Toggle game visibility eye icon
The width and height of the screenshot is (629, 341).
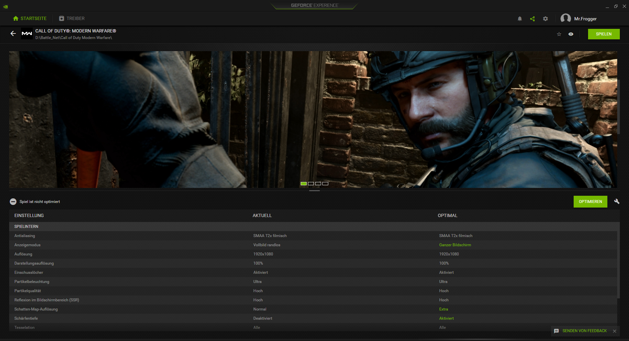point(571,34)
